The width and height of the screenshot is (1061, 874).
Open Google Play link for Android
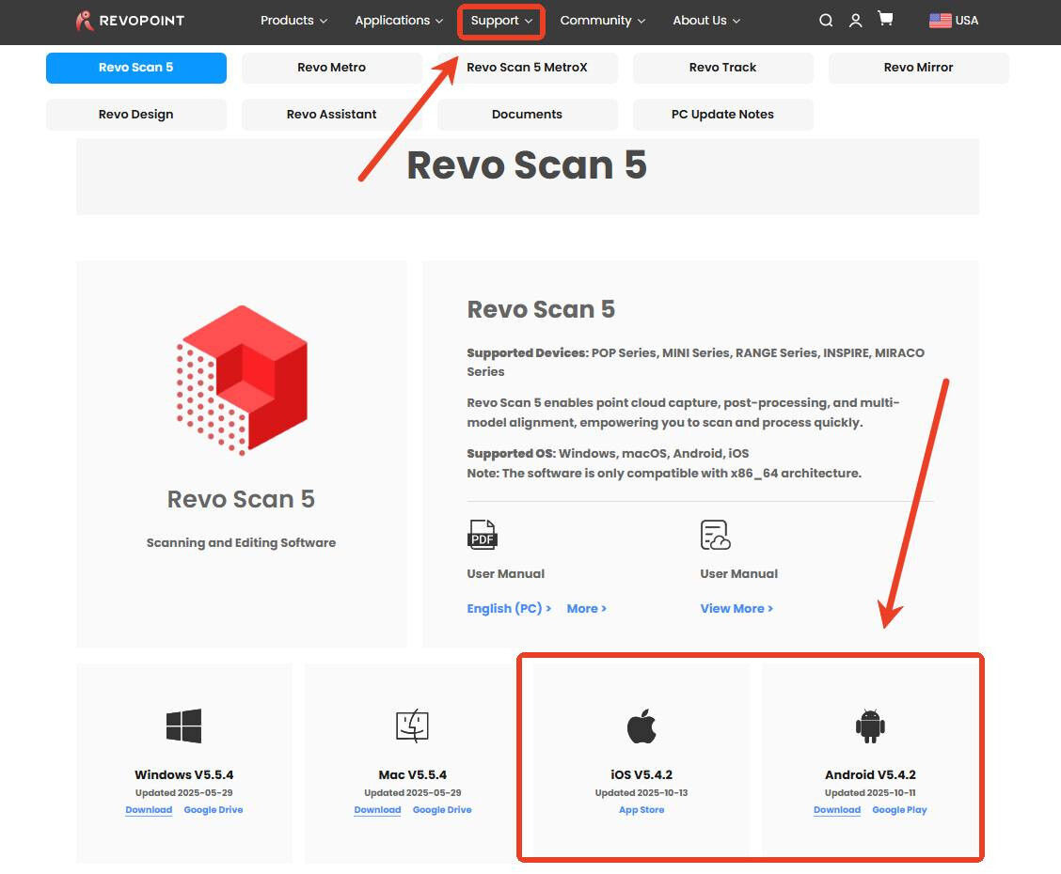tap(899, 810)
